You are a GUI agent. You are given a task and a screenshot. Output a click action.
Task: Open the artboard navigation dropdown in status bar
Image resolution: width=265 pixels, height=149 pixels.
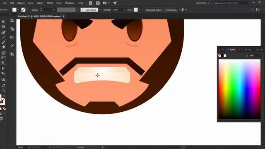tap(49, 147)
